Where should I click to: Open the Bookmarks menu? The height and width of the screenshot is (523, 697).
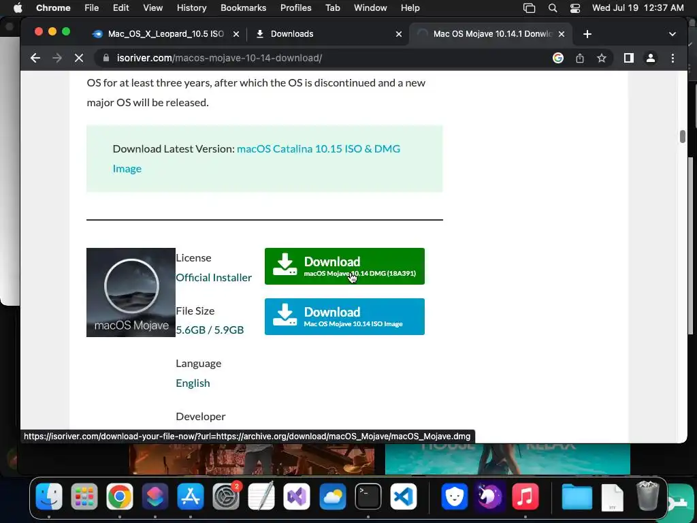tap(243, 8)
